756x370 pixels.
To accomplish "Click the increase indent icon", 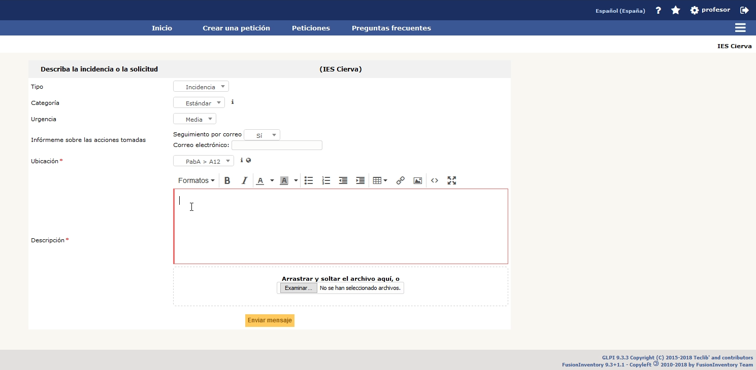I will pos(360,180).
